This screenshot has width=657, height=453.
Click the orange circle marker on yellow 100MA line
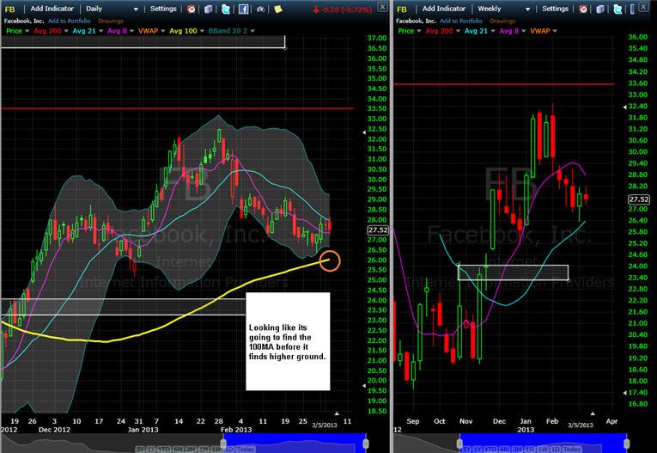coord(330,261)
